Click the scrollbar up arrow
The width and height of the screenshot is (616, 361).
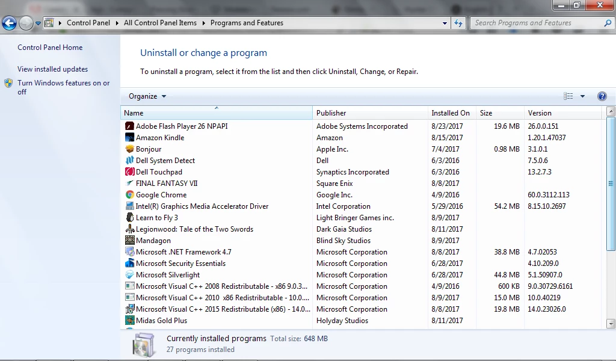611,111
